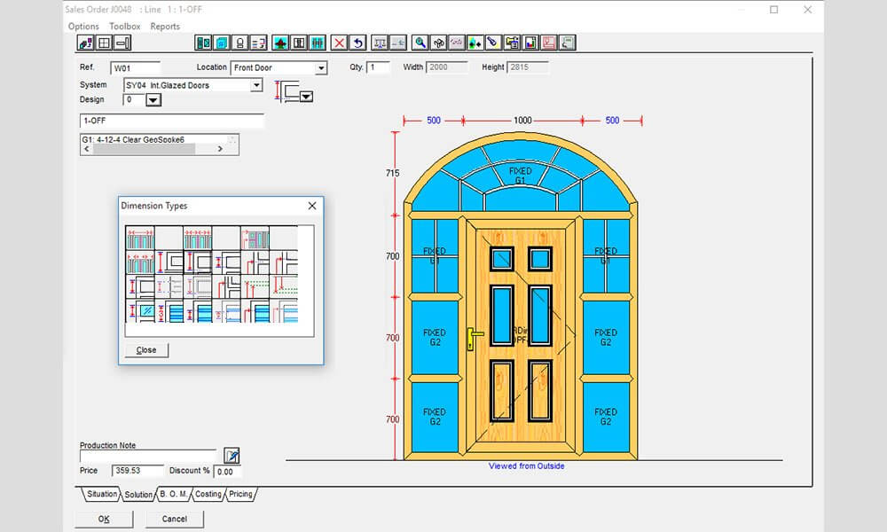Image resolution: width=887 pixels, height=532 pixels.
Task: Open the Location dropdown showing Front Door
Action: 322,67
